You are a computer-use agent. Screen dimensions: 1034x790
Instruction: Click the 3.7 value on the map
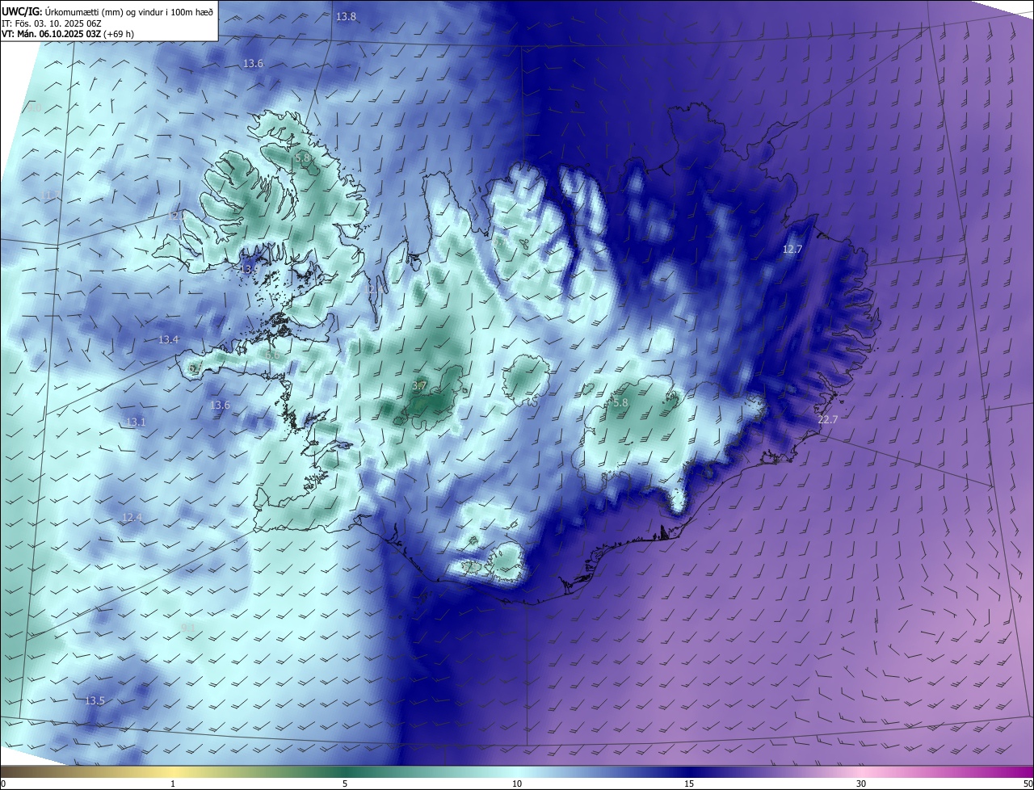click(419, 386)
